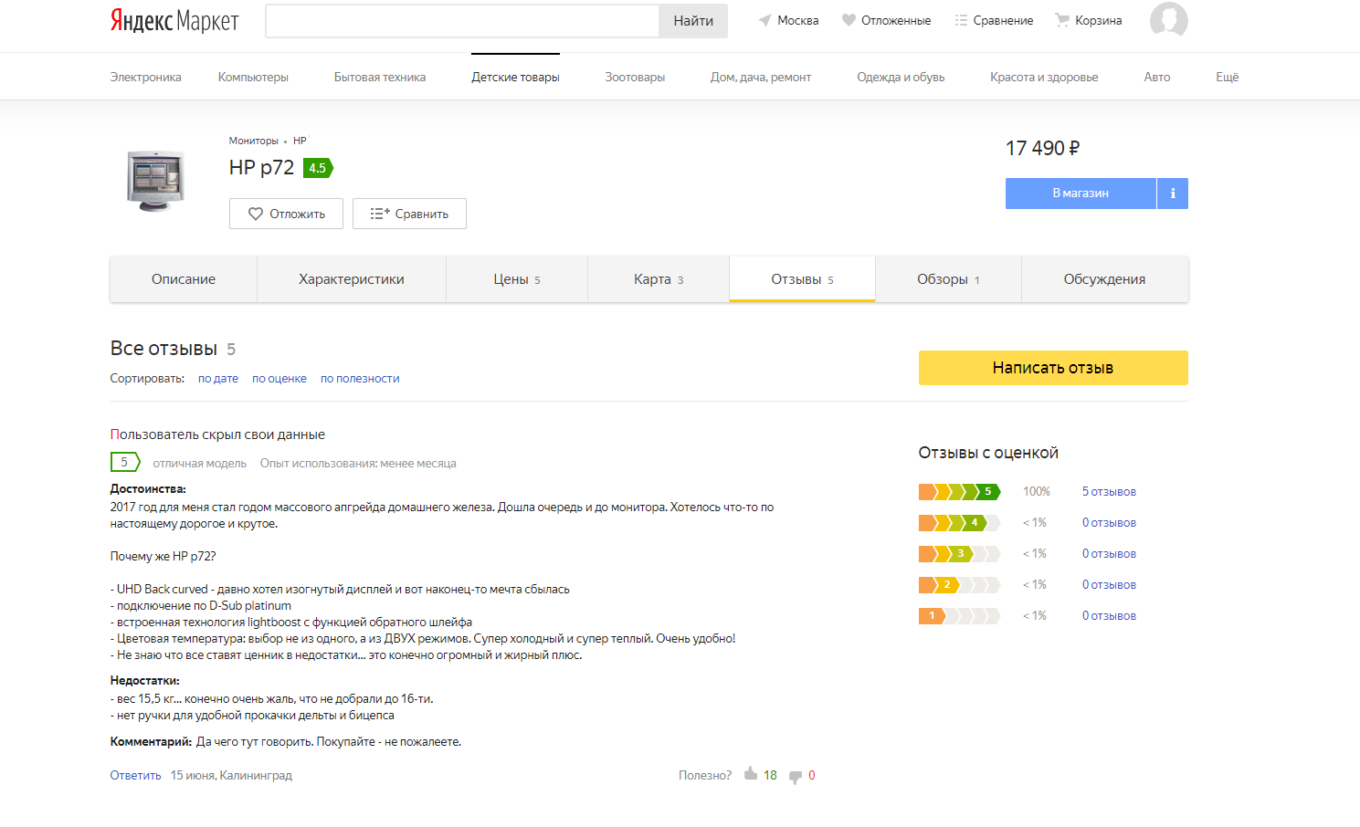The image size is (1360, 827).
Task: Sort reviews по полезности
Action: tap(360, 378)
